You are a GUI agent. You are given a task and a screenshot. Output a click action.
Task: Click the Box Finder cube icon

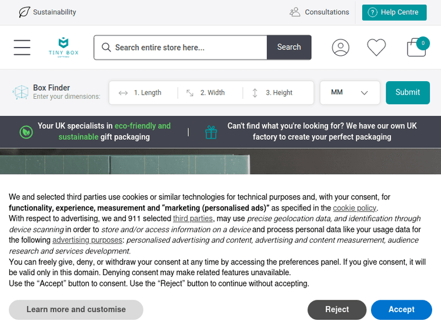[x=21, y=92]
